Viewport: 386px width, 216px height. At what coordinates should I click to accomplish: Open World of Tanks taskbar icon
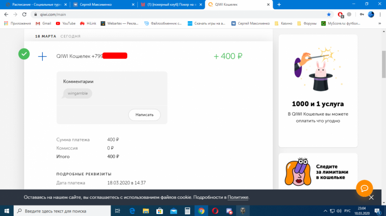click(x=243, y=211)
